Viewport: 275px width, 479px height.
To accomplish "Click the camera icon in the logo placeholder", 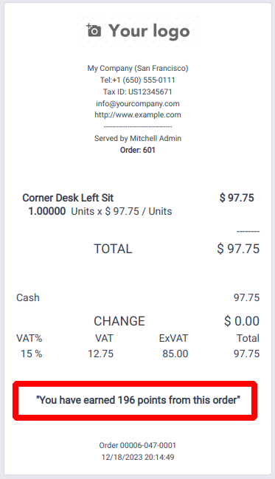I will pyautogui.click(x=94, y=30).
